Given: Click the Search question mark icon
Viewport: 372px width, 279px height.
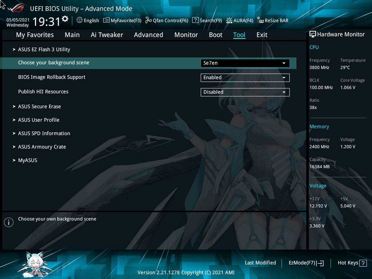Looking at the screenshot, I should coord(195,20).
